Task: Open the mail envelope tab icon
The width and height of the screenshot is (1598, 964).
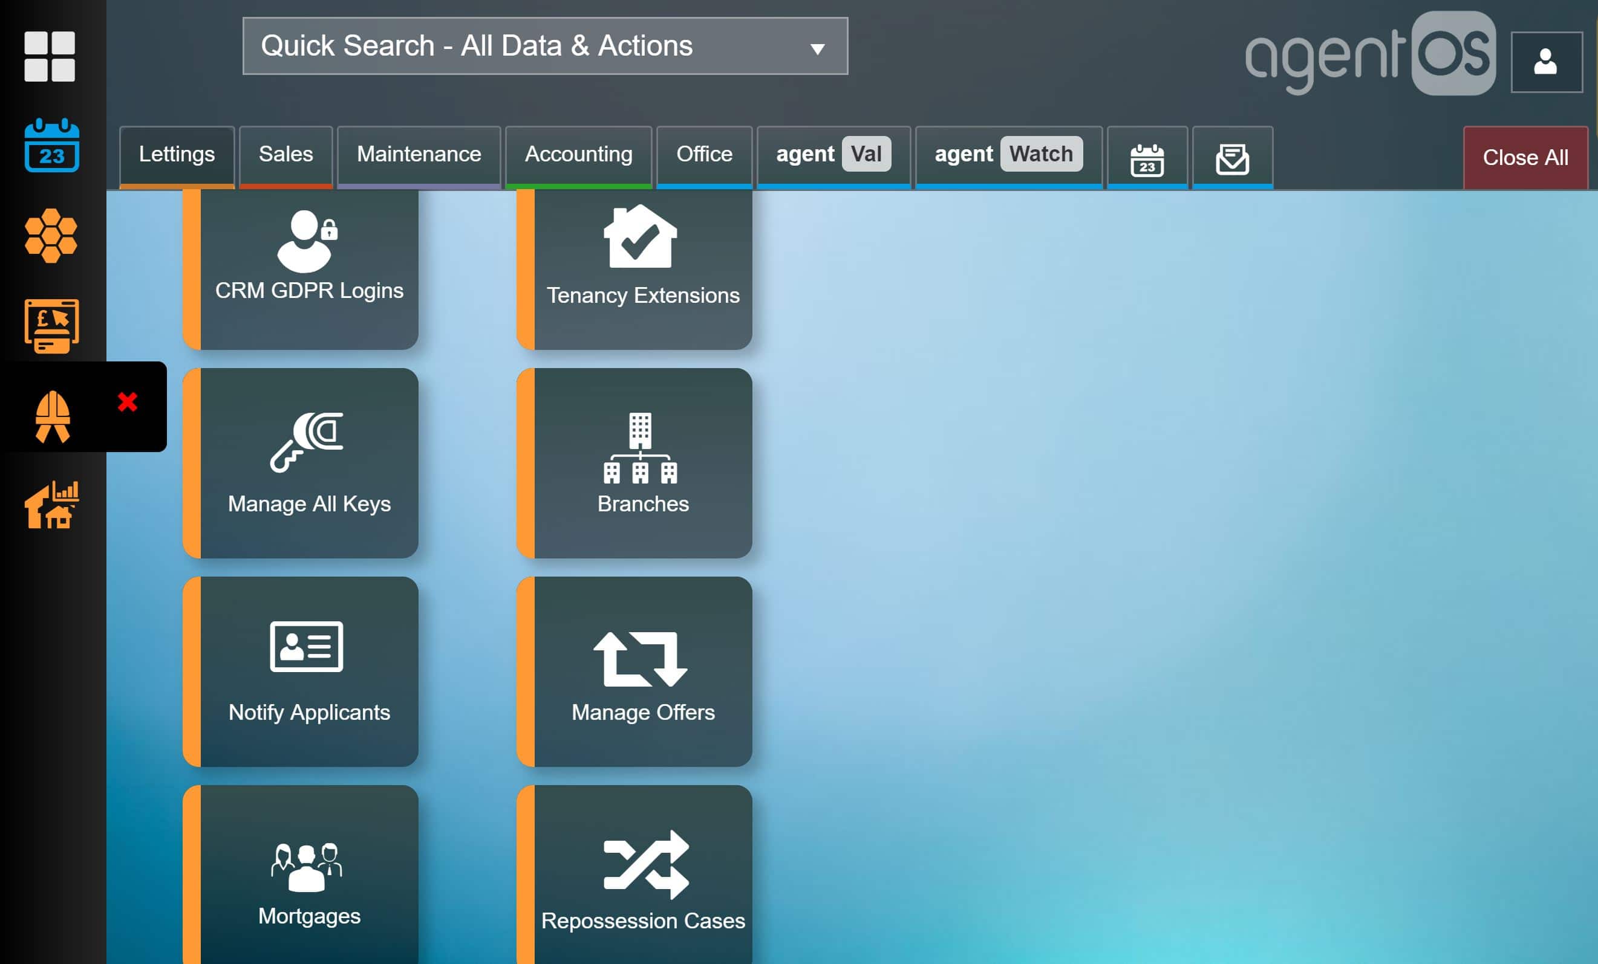Action: [1232, 158]
